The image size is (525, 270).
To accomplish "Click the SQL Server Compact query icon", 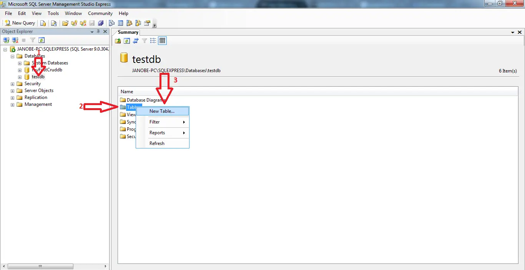I will pos(54,23).
